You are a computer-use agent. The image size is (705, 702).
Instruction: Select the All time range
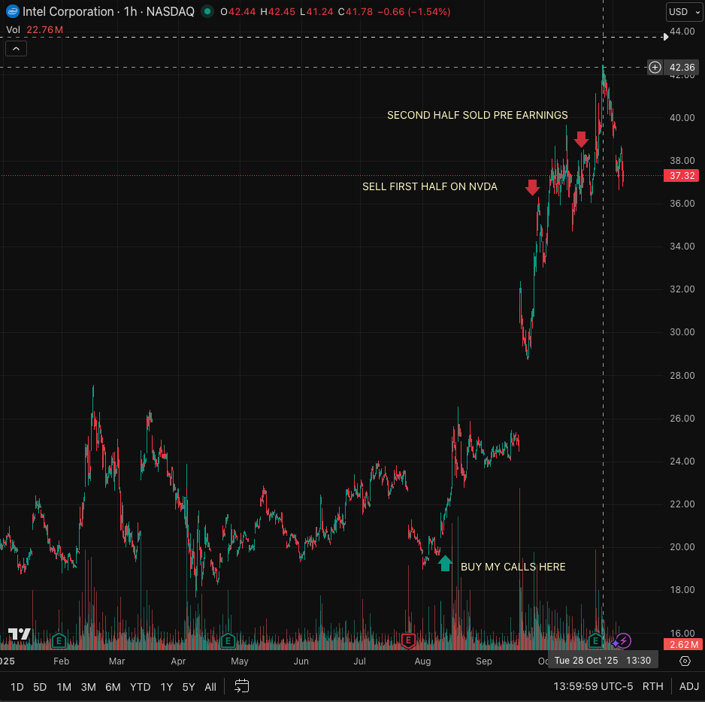210,687
